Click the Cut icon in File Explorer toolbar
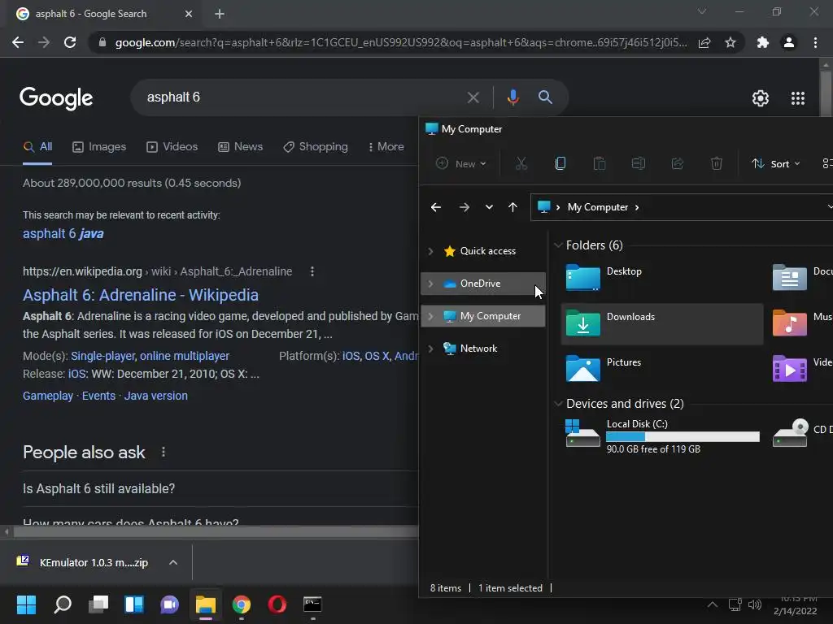 coord(521,163)
